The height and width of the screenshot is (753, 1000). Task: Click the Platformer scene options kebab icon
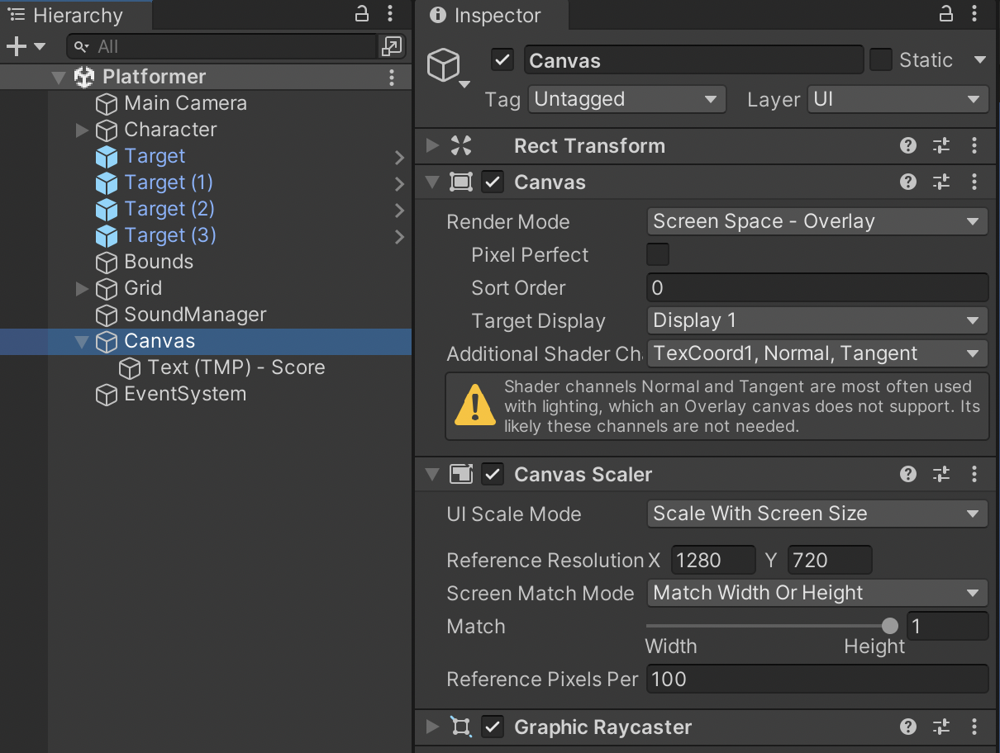[392, 77]
